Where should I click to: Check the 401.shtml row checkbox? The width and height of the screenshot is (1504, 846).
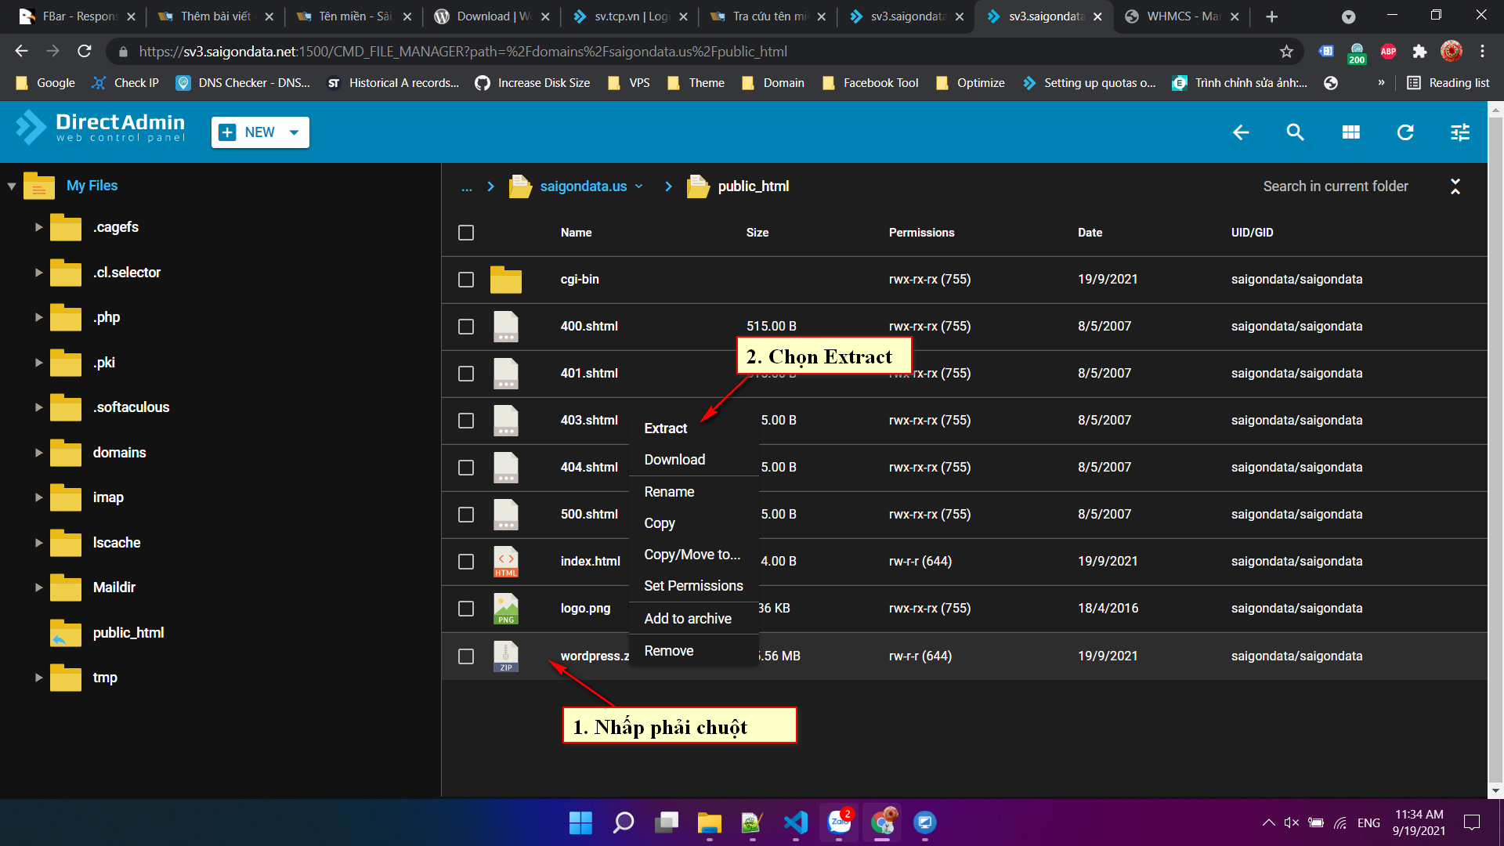[466, 374]
